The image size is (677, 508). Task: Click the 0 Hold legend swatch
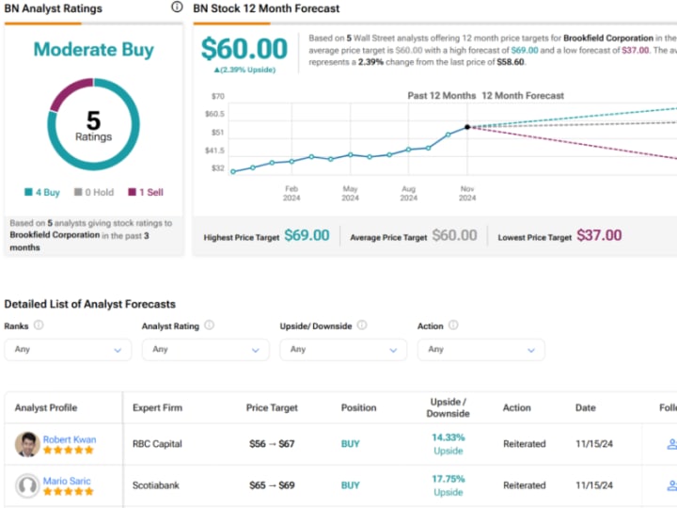[x=78, y=192]
